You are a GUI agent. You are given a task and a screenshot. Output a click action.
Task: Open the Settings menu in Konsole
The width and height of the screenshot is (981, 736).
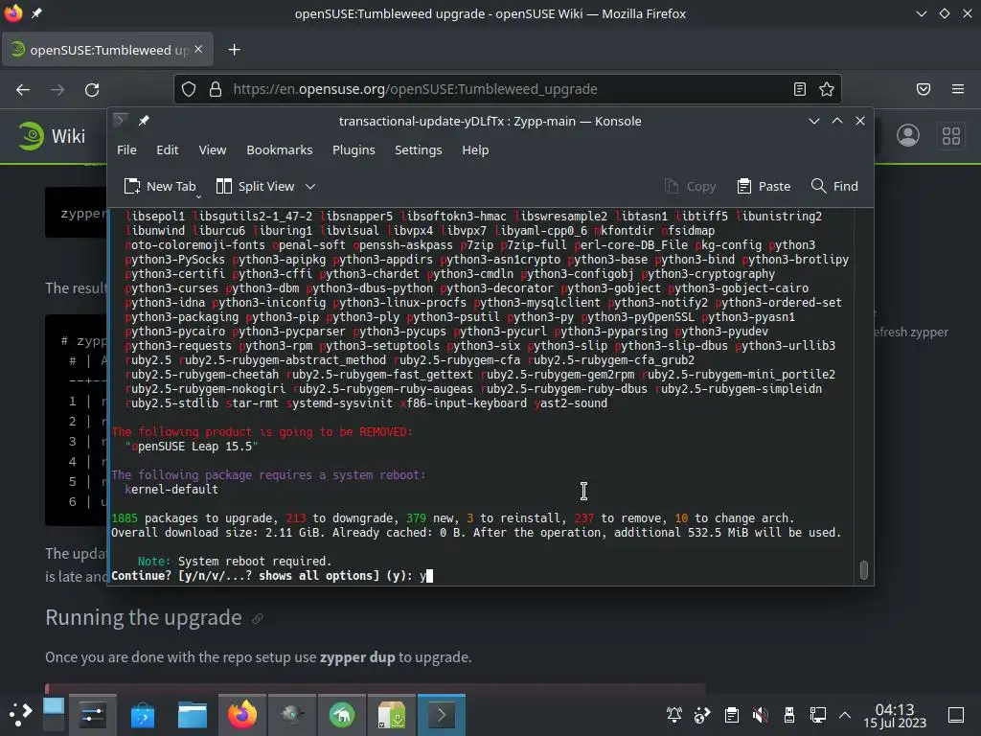[x=418, y=150]
